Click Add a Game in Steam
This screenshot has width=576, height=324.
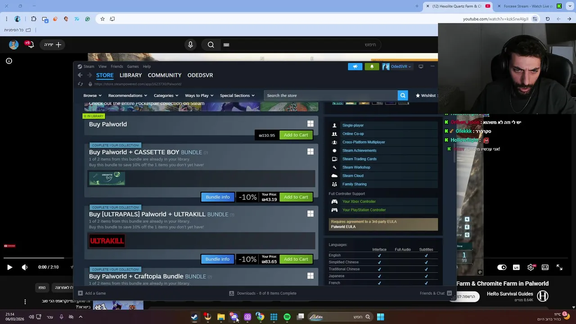[92, 293]
